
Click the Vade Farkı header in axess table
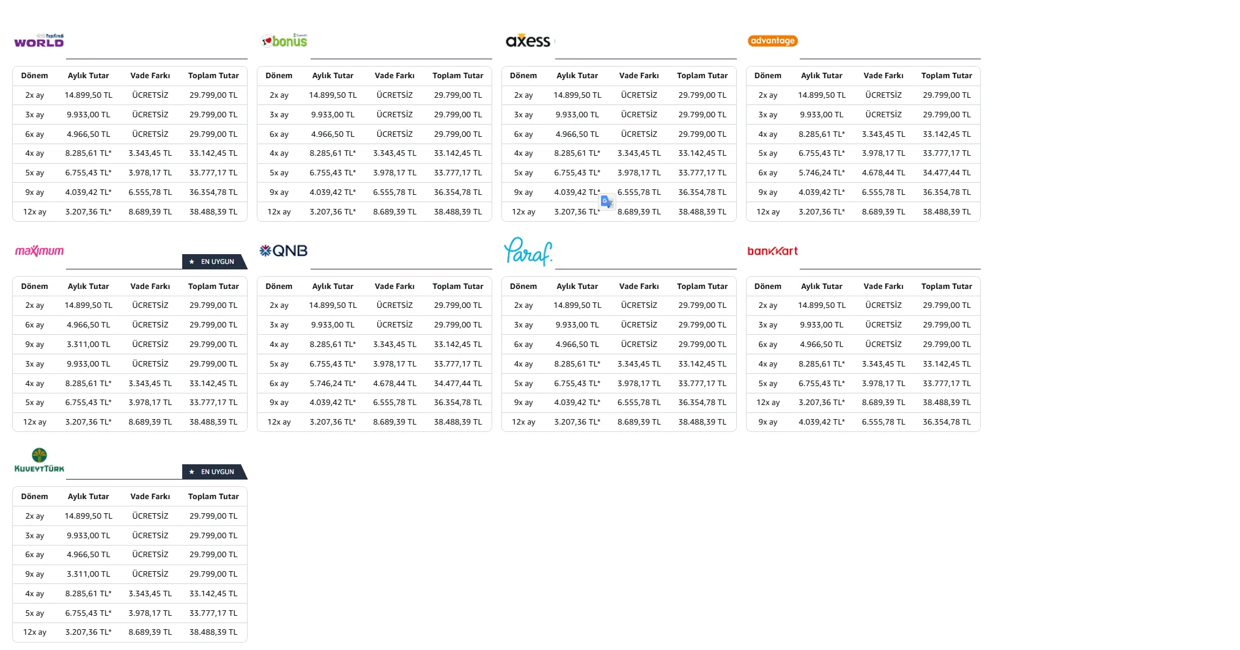click(x=639, y=76)
